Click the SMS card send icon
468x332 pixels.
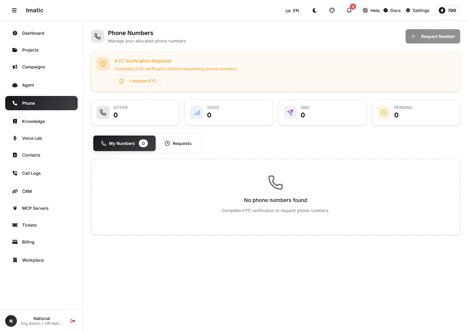click(x=290, y=113)
